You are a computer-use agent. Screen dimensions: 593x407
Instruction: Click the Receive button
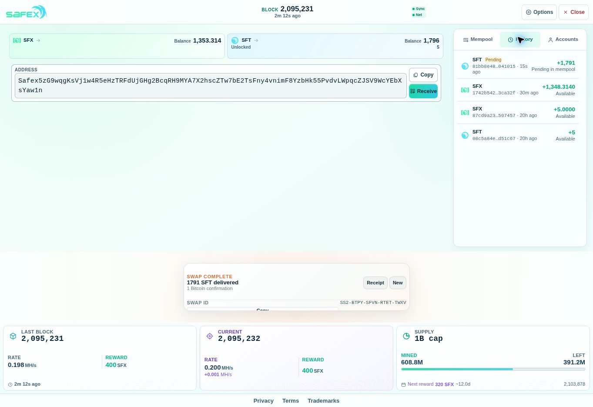click(x=423, y=91)
